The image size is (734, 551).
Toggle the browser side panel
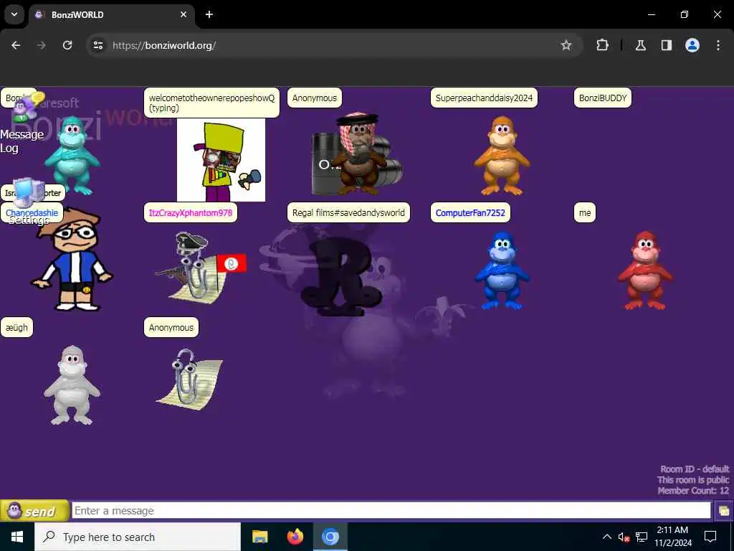667,45
